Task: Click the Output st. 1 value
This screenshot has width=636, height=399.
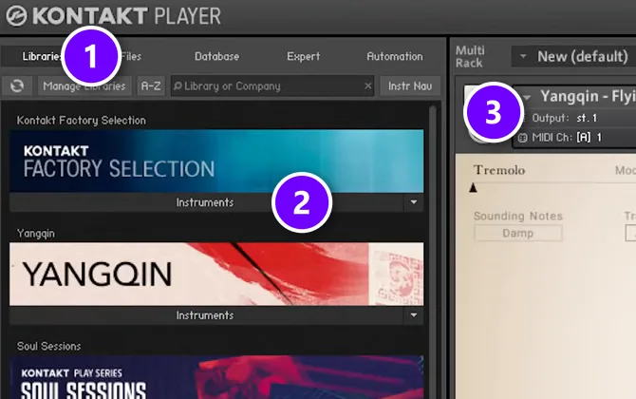Action: 587,118
